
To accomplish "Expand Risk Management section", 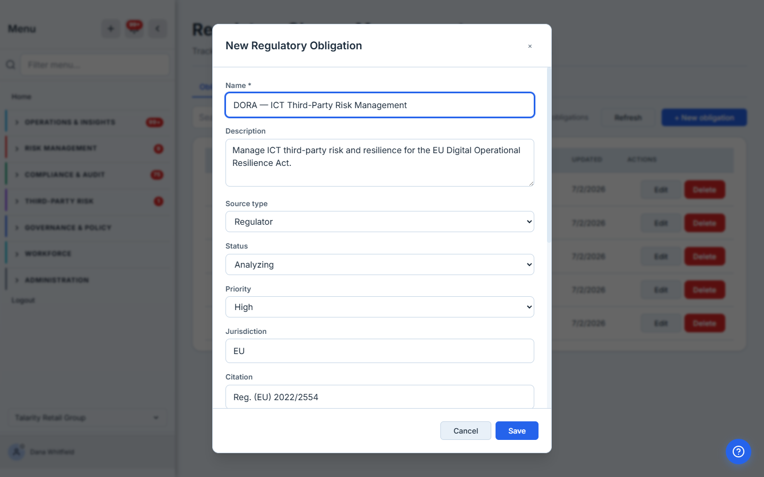I will pos(88,148).
